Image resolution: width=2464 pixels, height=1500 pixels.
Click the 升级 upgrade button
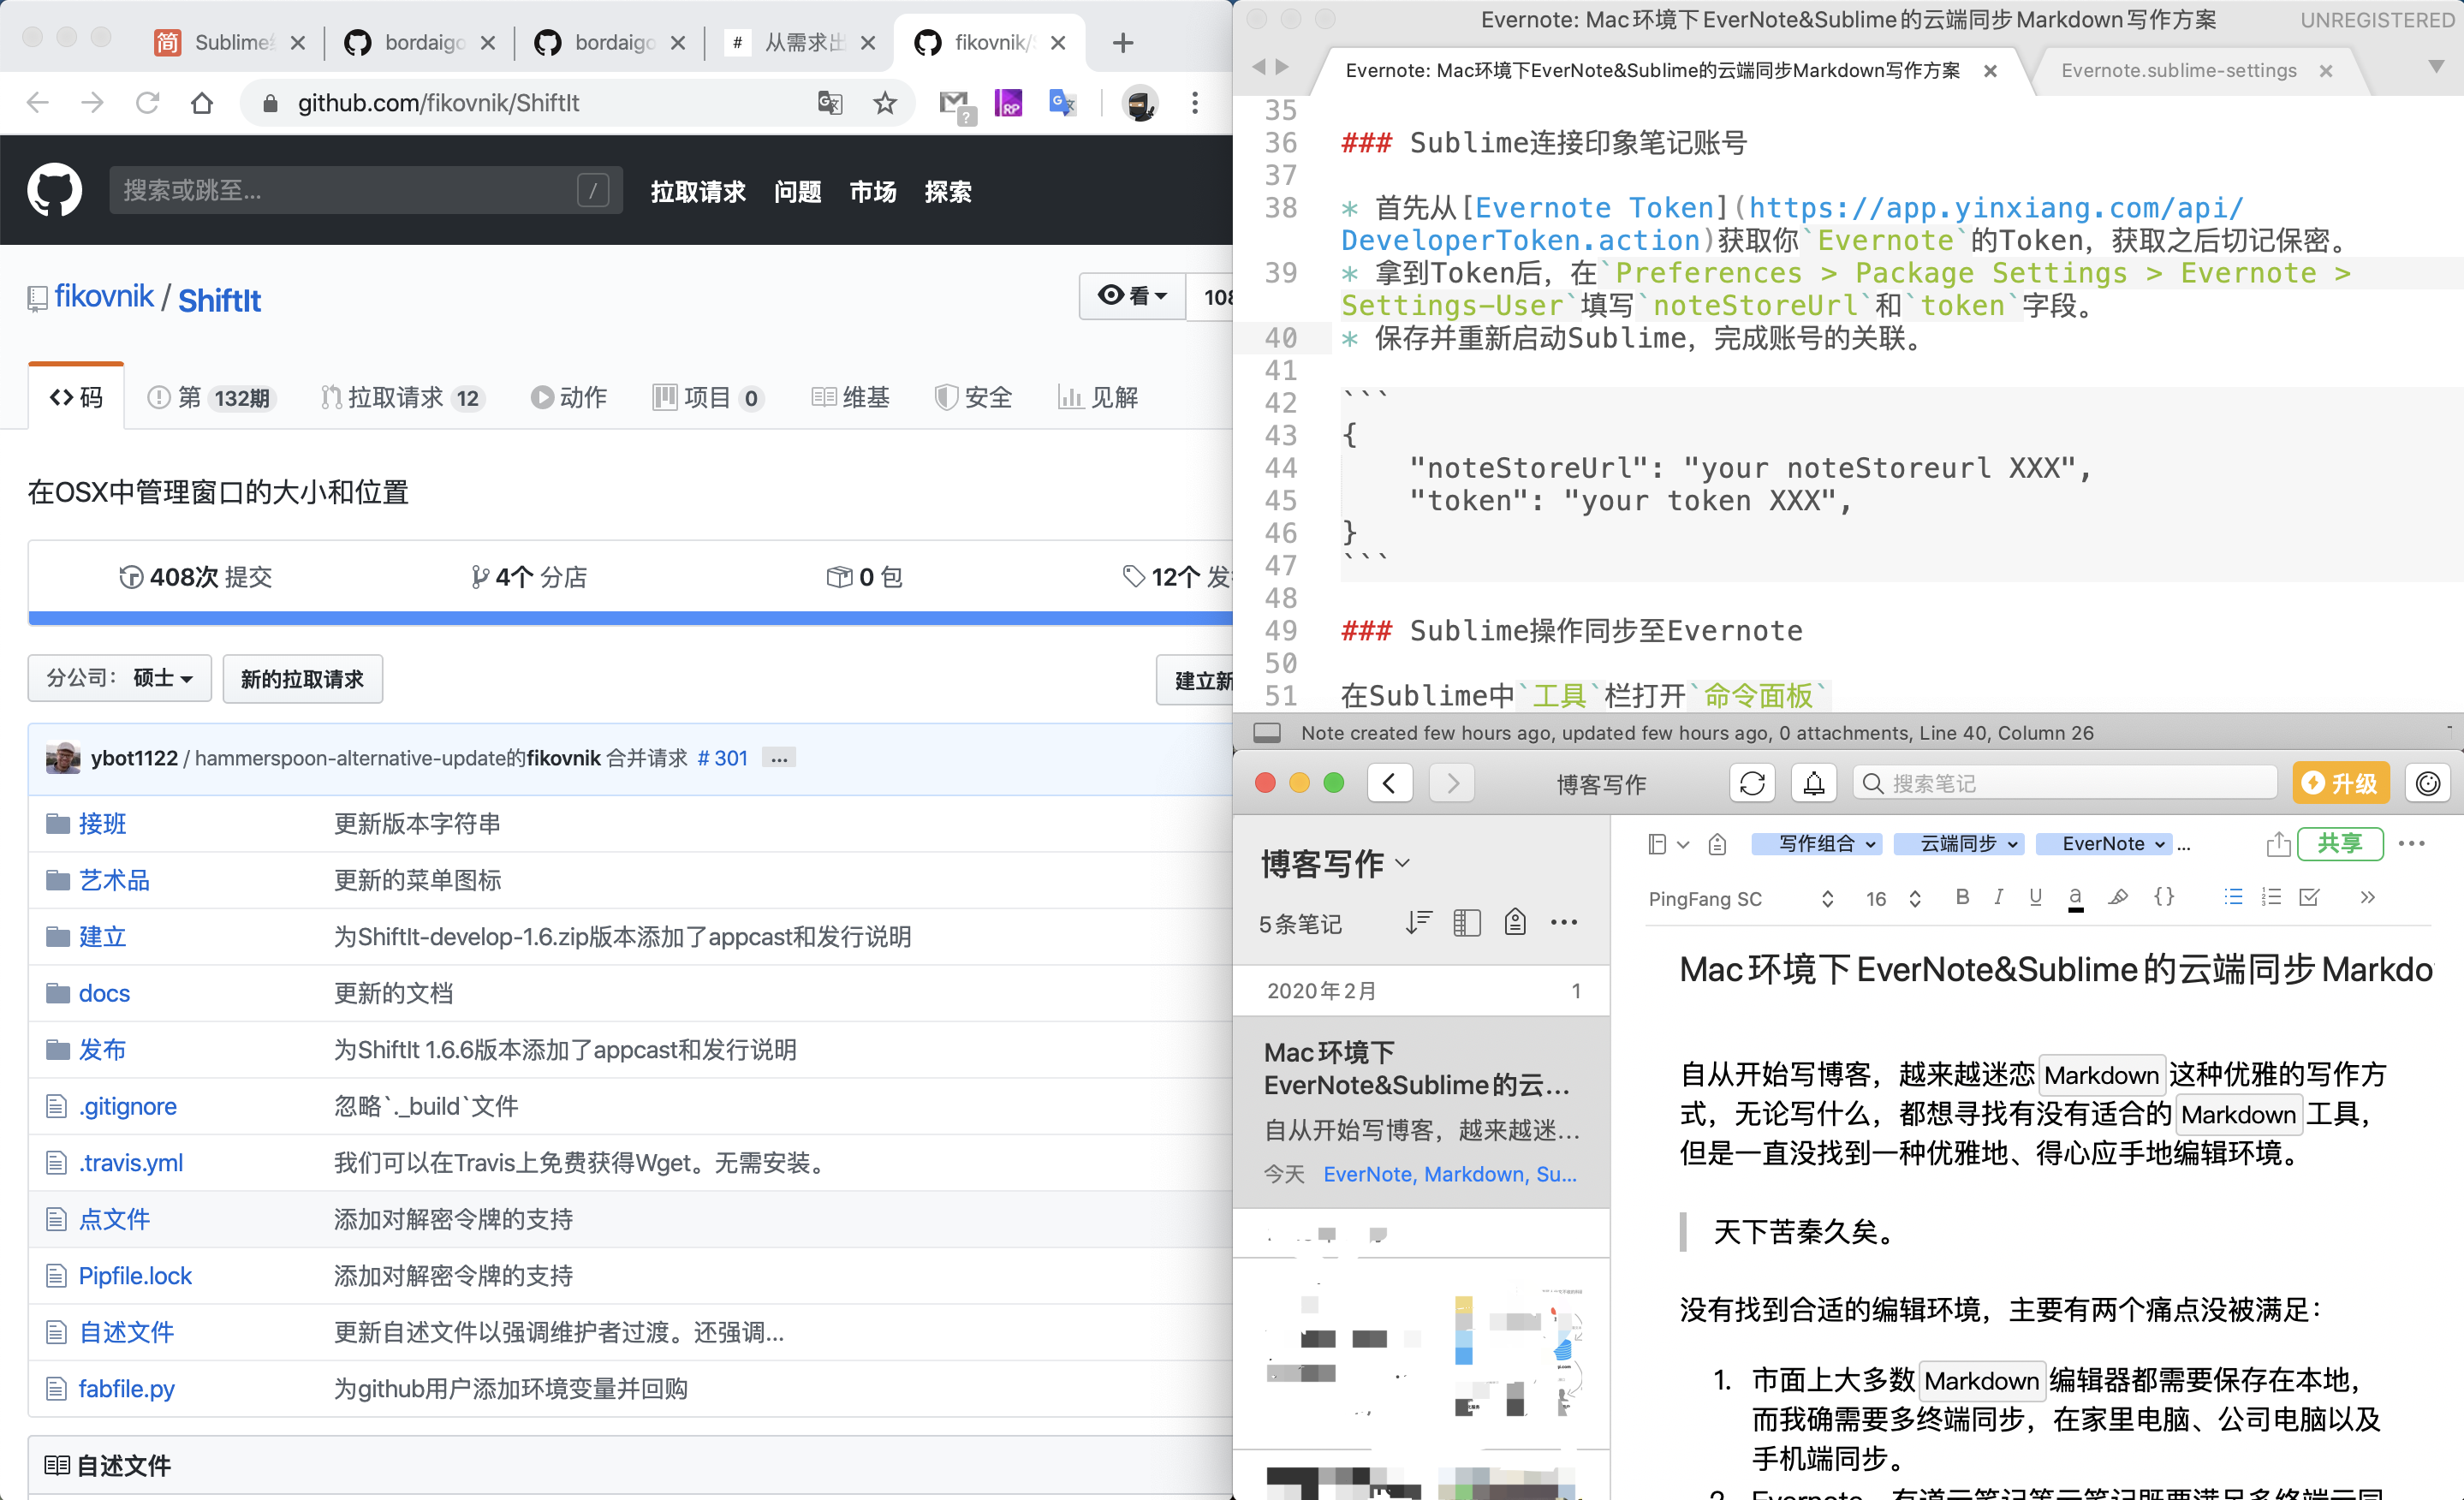pyautogui.click(x=2340, y=783)
